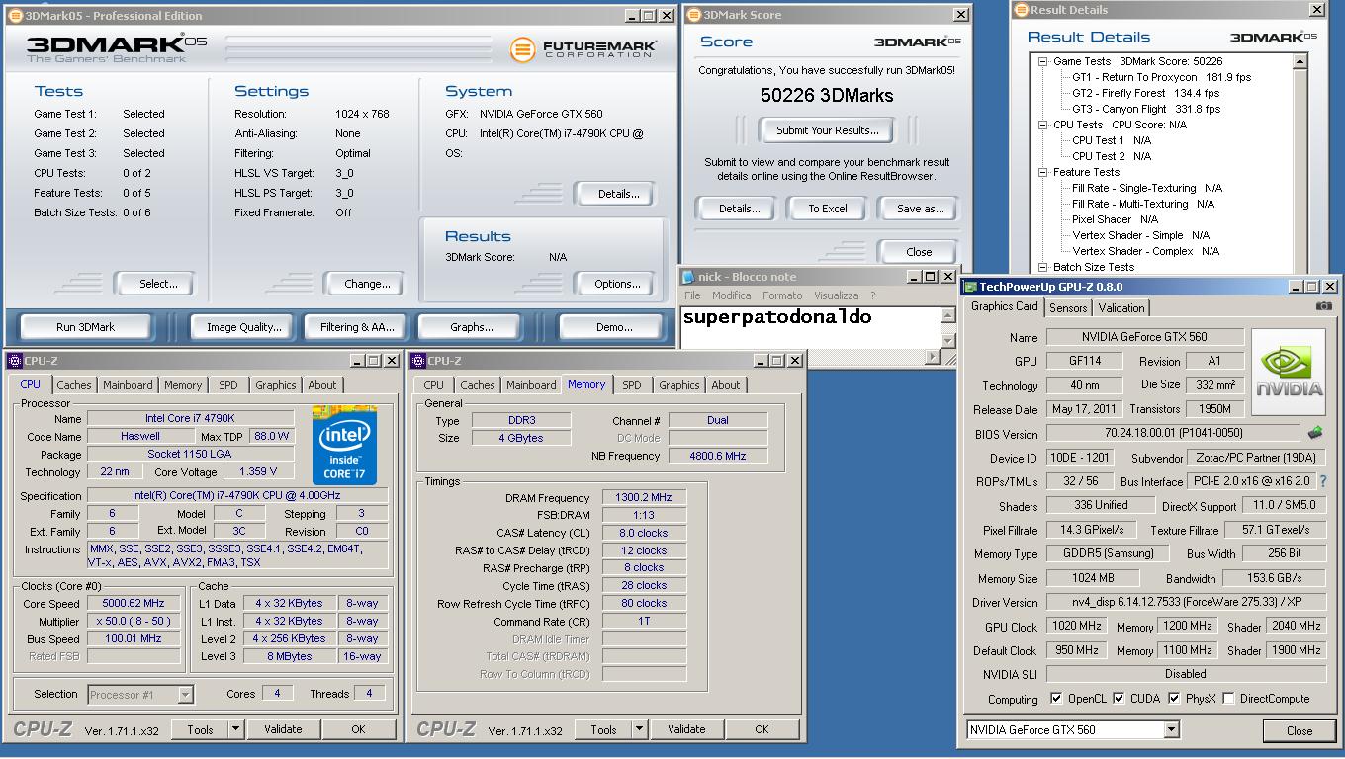This screenshot has width=1345, height=759.
Task: Enable the DirectCompute checkbox in GPU-Z
Action: click(1228, 698)
